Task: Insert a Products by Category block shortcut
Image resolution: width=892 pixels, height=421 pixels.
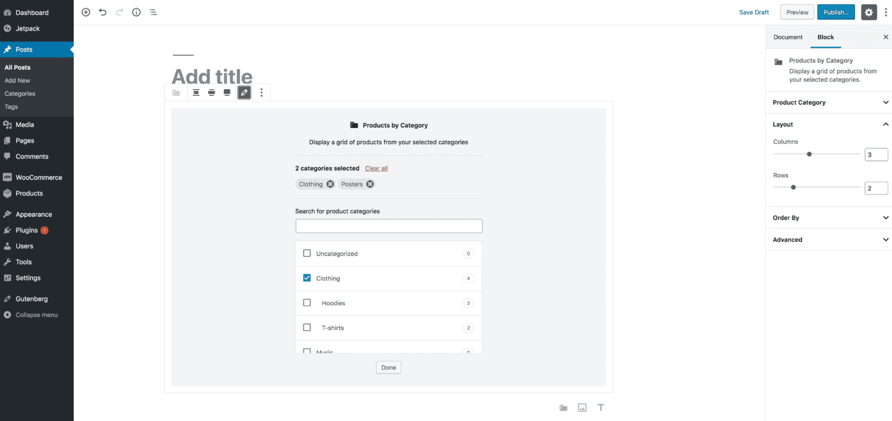Action: pyautogui.click(x=564, y=408)
